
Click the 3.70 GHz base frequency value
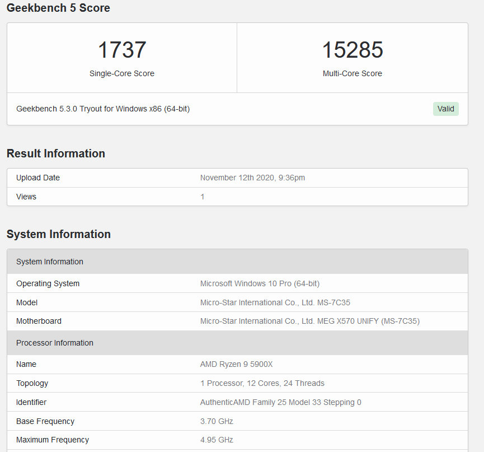[x=217, y=421]
